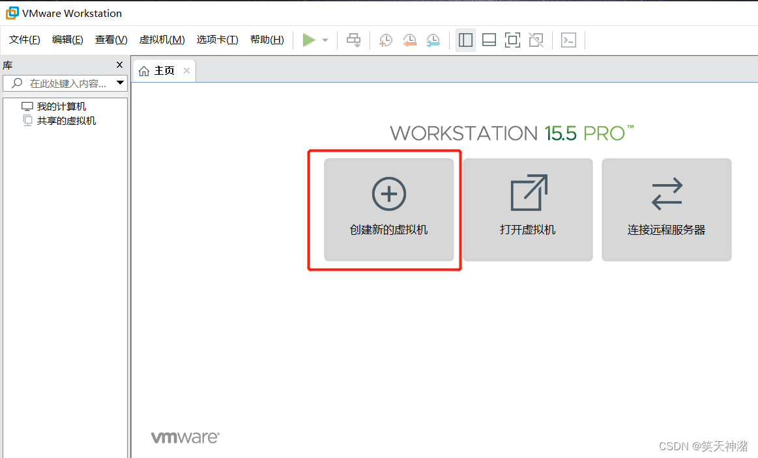Image resolution: width=758 pixels, height=458 pixels.
Task: Open the 查看(V) menu
Action: tap(111, 40)
